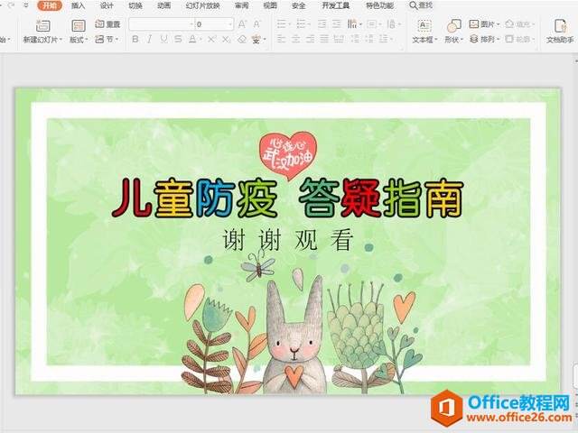Open the 设计 (Design) tab

107,5
